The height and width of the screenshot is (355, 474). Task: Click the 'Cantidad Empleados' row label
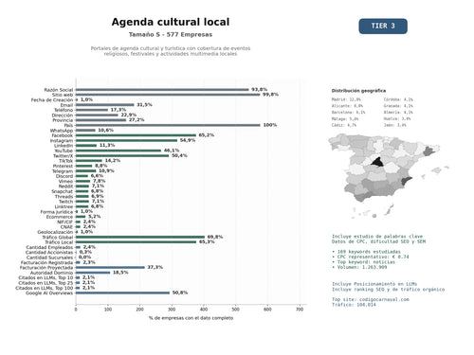coord(49,247)
